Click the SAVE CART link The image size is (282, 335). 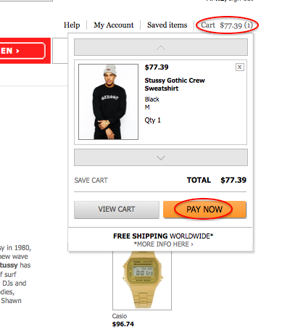91,181
